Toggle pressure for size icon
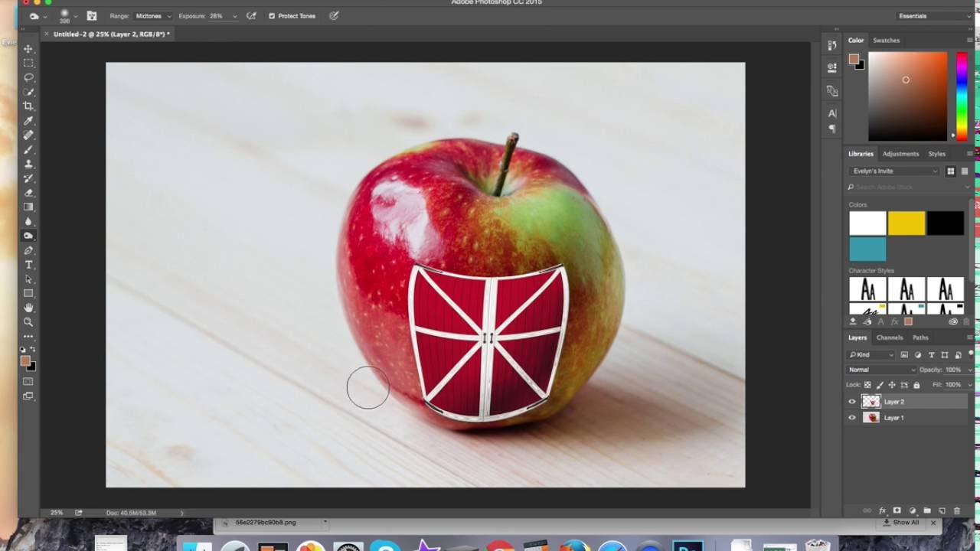 [334, 15]
